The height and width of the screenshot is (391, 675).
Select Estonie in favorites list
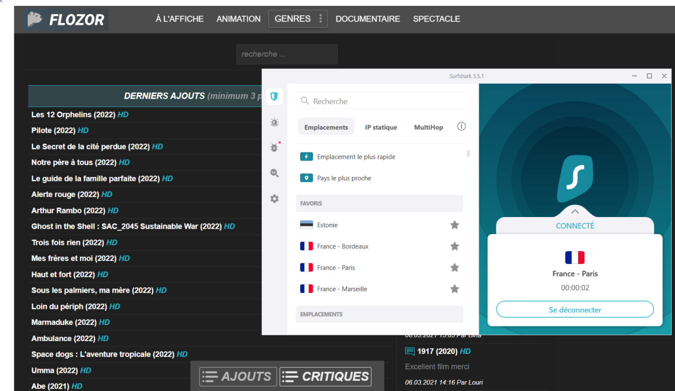point(327,225)
